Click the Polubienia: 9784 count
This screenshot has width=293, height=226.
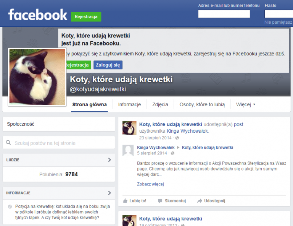(x=58, y=174)
